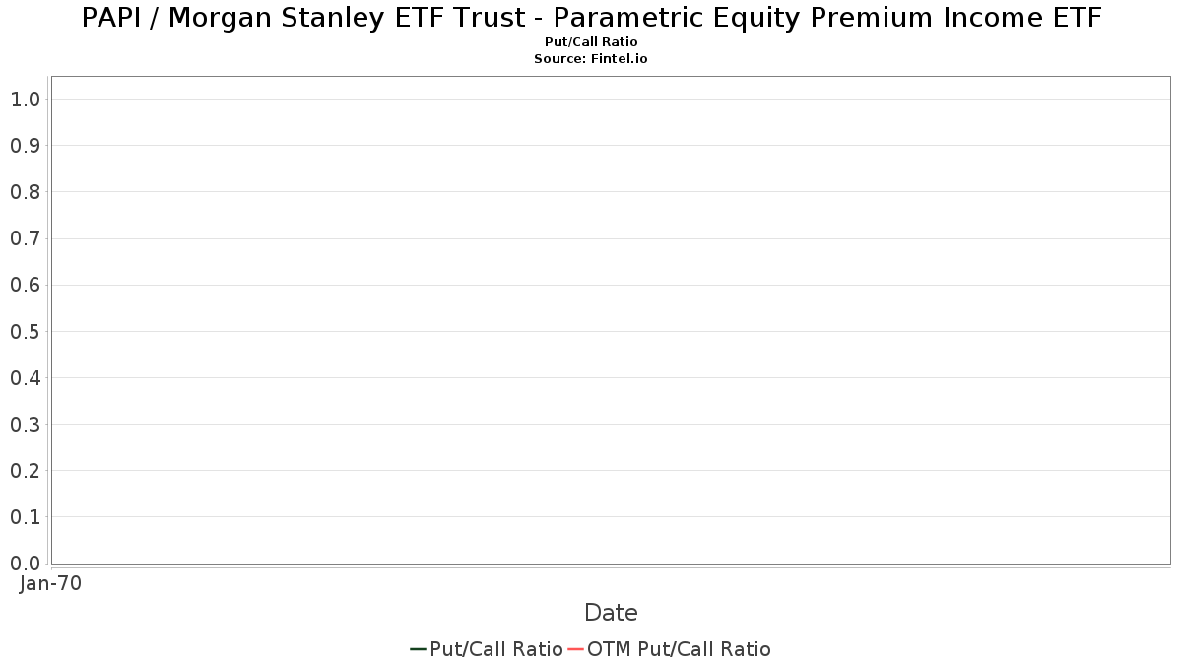This screenshot has width=1182, height=665.
Task: Select the 0.9 y-axis tick label
Action: (x=25, y=146)
